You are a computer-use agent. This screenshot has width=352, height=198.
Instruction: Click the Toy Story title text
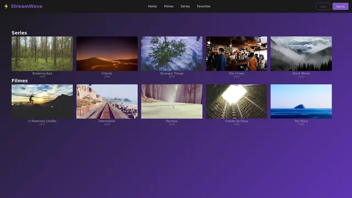301,121
